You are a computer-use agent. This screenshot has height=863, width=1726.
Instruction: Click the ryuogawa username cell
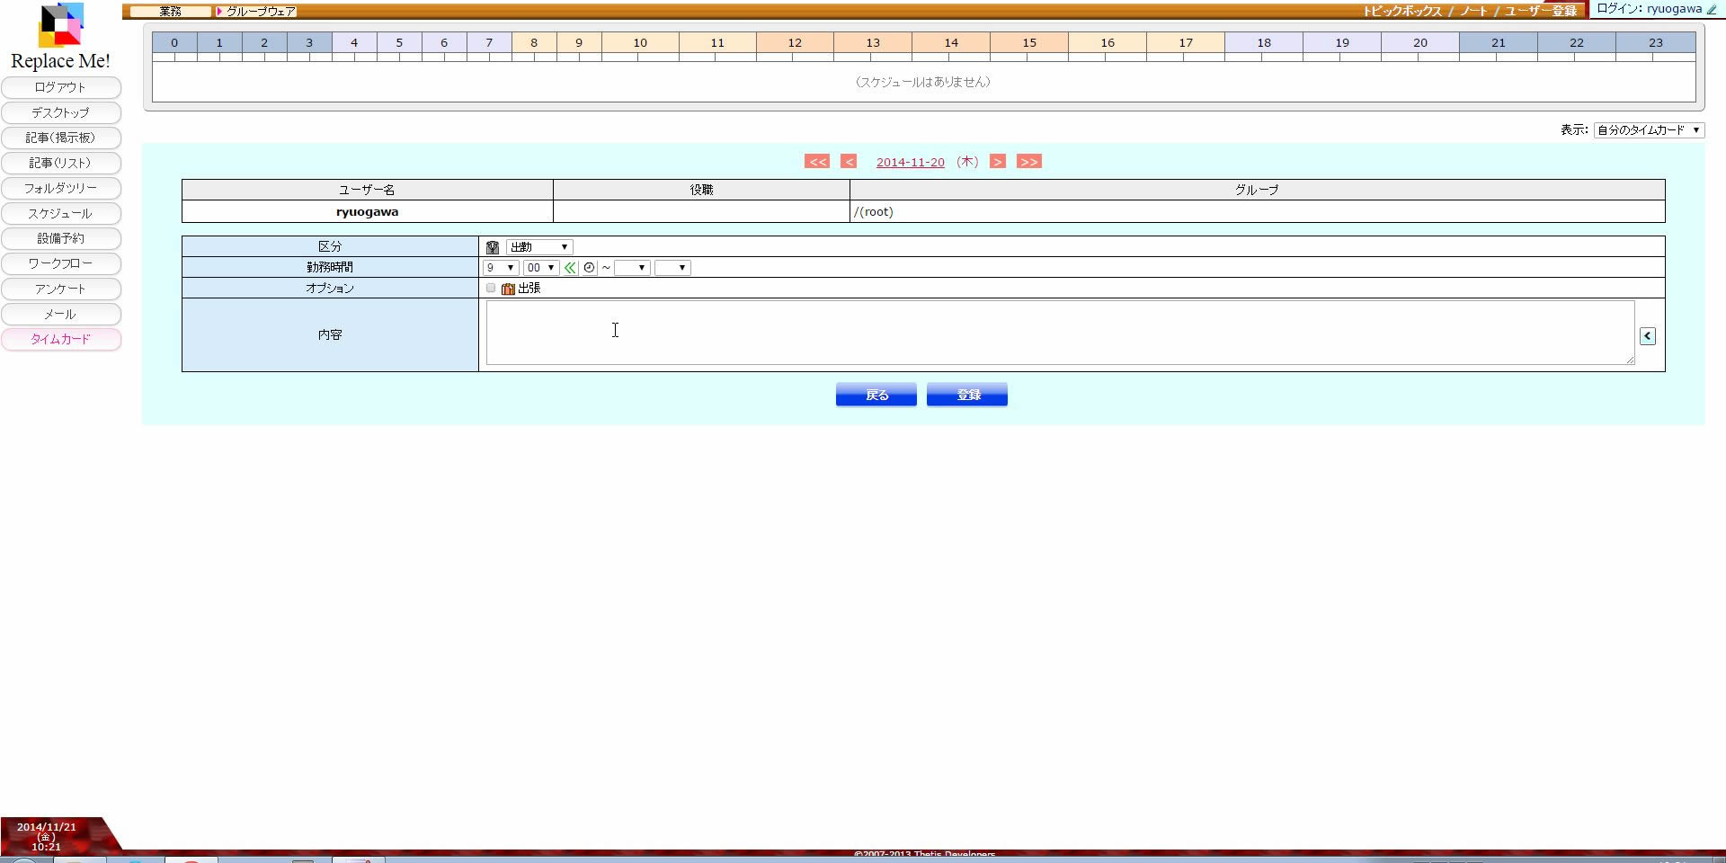coord(367,212)
